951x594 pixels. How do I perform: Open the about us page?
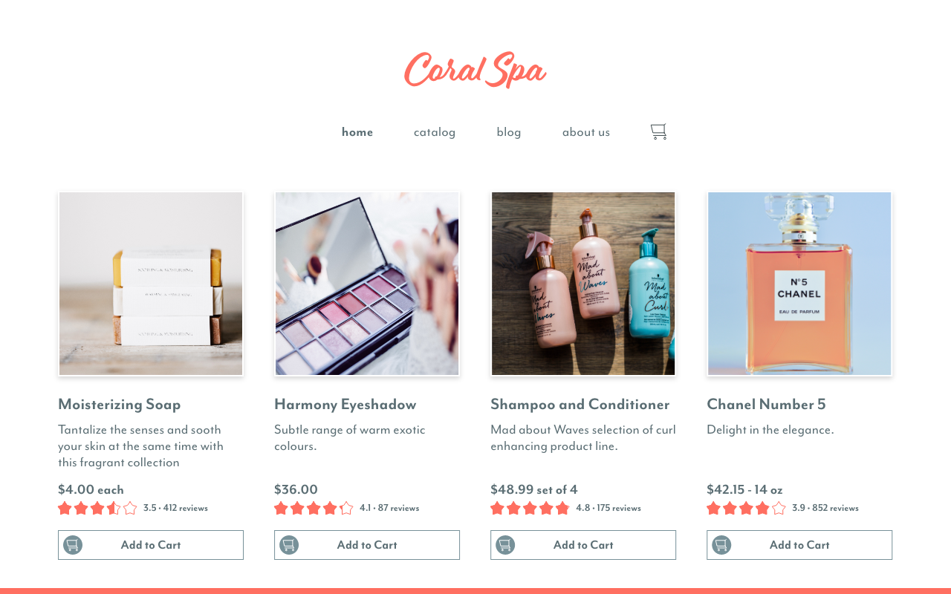pyautogui.click(x=586, y=132)
